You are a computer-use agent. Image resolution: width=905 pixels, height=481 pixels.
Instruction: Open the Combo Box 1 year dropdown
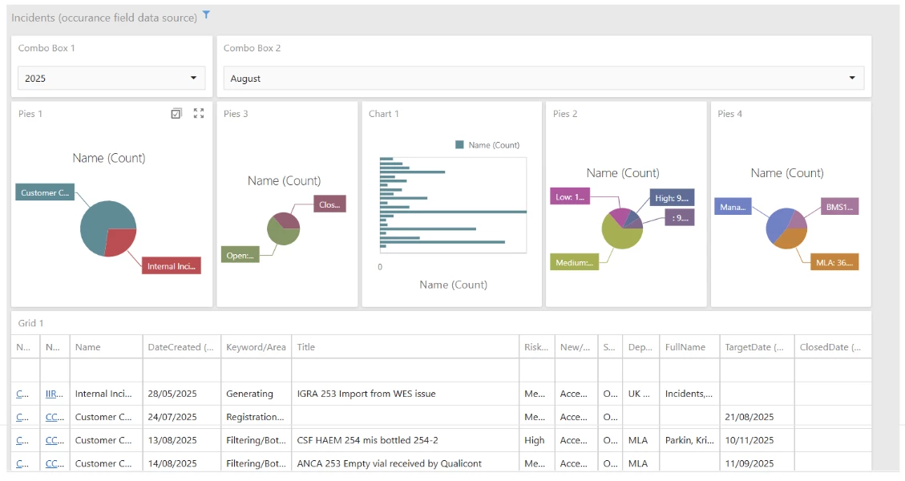(193, 79)
